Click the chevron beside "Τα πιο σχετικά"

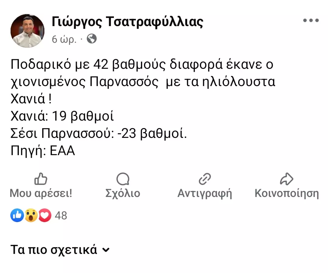pyautogui.click(x=105, y=250)
